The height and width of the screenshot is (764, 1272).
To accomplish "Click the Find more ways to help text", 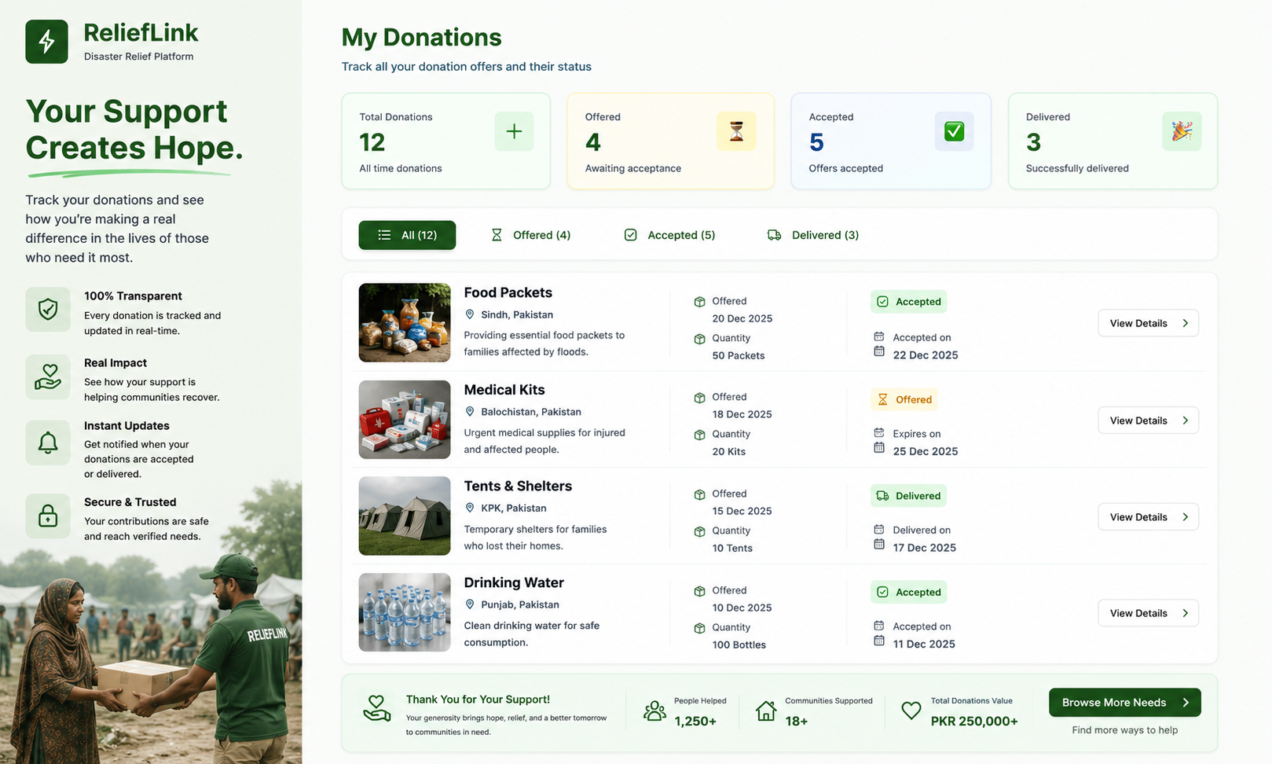I will click(x=1125, y=730).
